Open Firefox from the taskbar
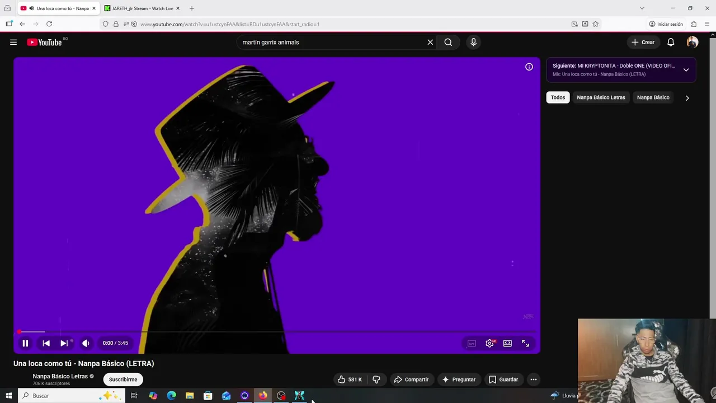716x403 pixels. pos(262,396)
